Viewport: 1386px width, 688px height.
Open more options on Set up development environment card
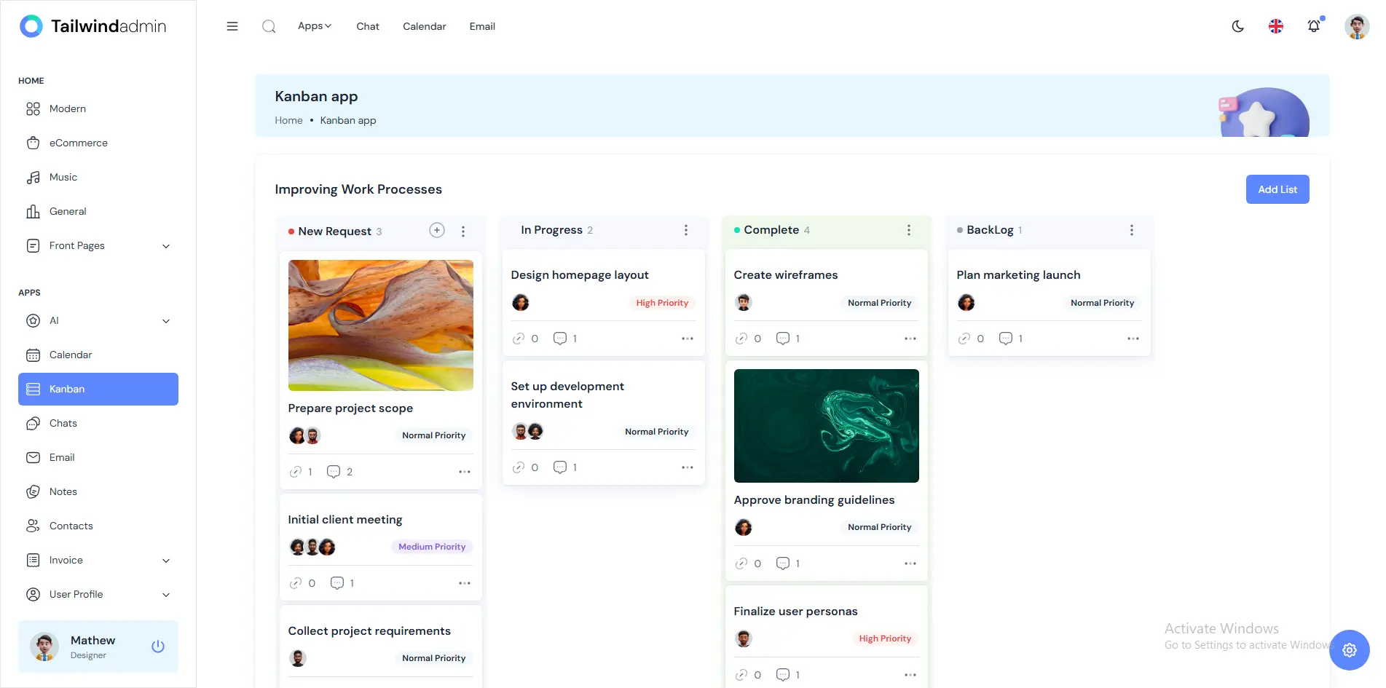(688, 467)
